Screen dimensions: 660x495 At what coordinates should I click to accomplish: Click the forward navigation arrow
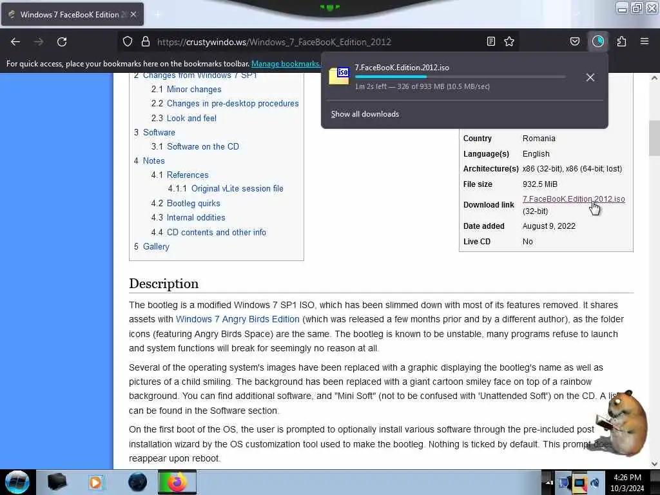(39, 42)
